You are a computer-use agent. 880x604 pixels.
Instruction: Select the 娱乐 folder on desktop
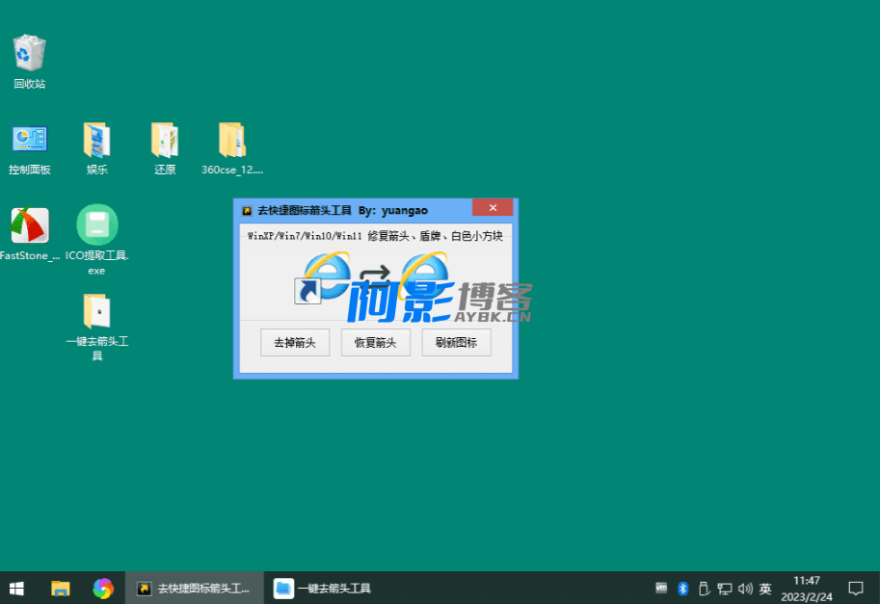click(x=96, y=141)
